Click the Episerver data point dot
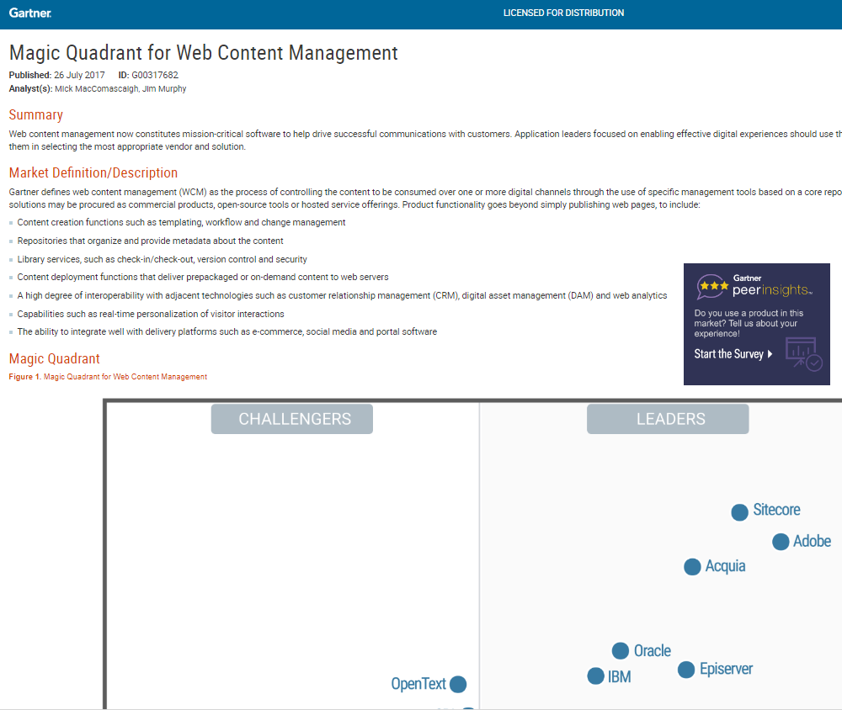The width and height of the screenshot is (842, 710). coord(686,670)
